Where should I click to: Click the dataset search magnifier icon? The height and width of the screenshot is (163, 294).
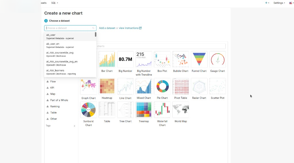pyautogui.click(x=93, y=28)
